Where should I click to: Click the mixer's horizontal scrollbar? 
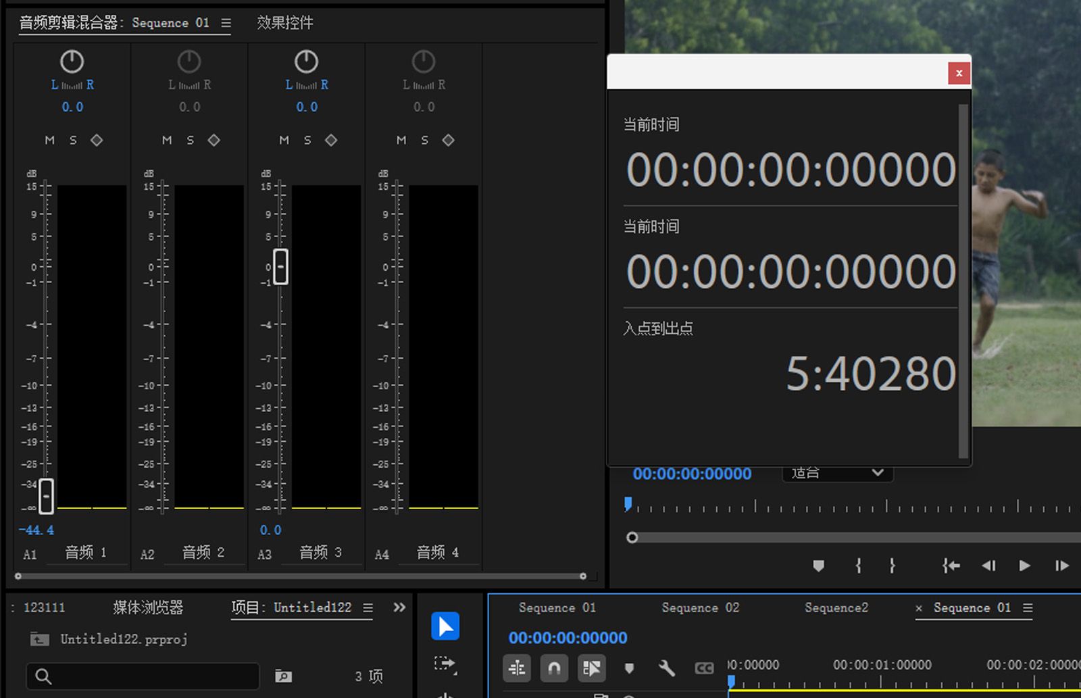301,576
